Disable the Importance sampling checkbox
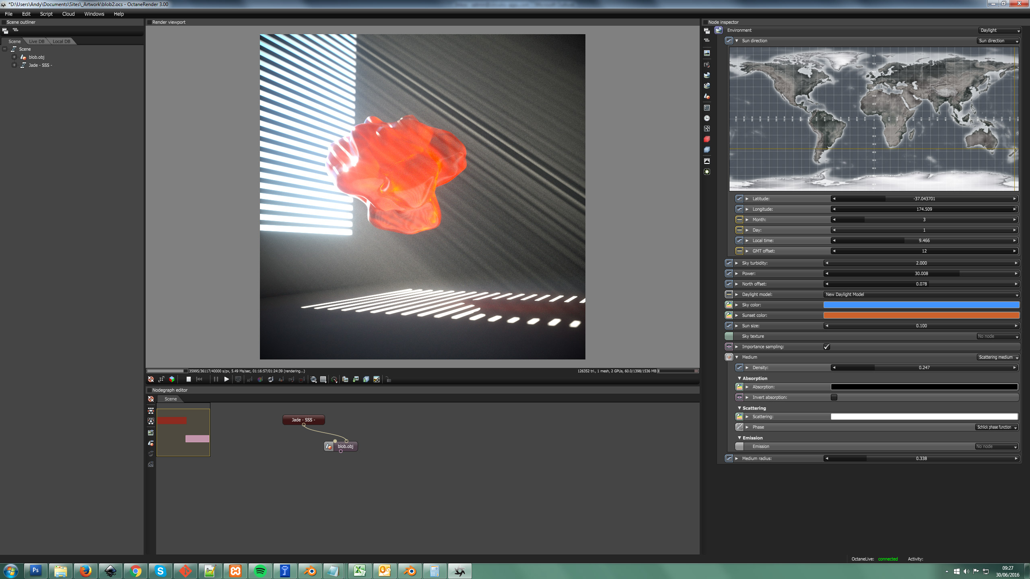 pos(826,347)
